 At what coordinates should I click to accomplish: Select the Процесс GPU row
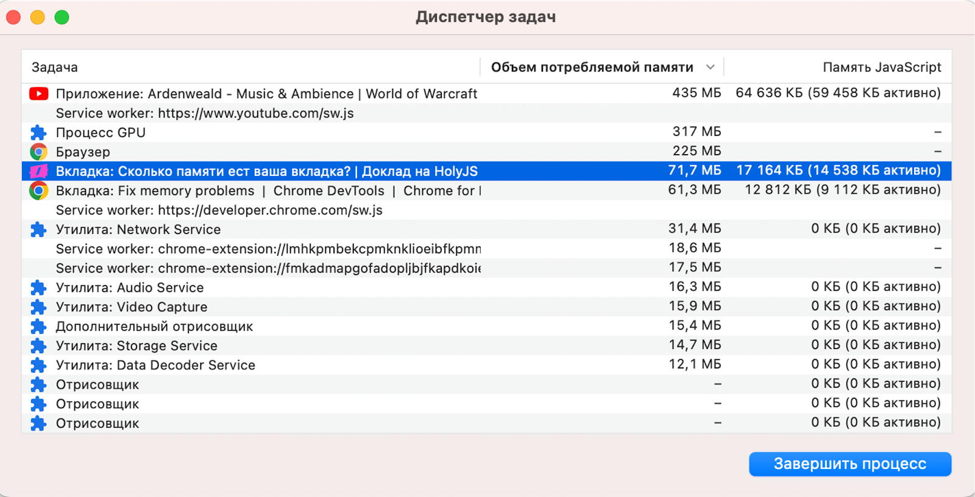click(486, 132)
